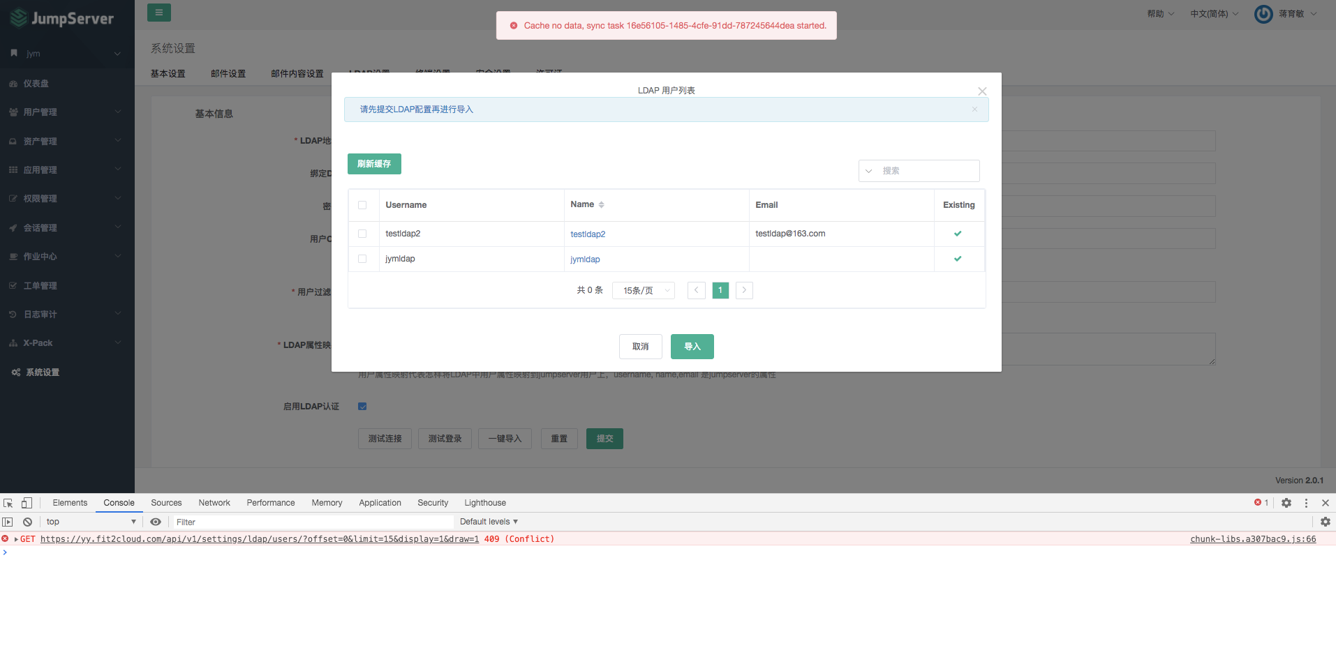The width and height of the screenshot is (1336, 657).
Task: Go to next page arrow
Action: [x=744, y=290]
